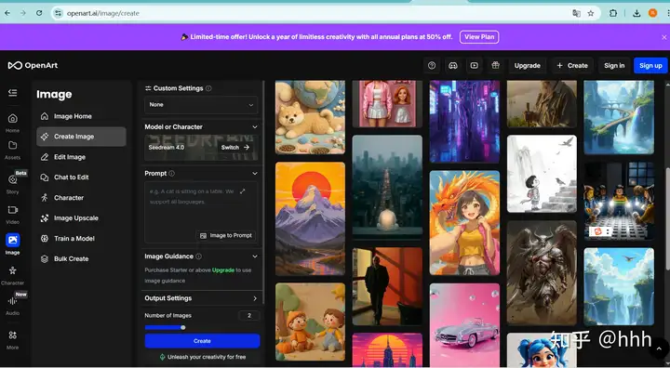
Task: Select Create Image menu item
Action: click(x=81, y=137)
